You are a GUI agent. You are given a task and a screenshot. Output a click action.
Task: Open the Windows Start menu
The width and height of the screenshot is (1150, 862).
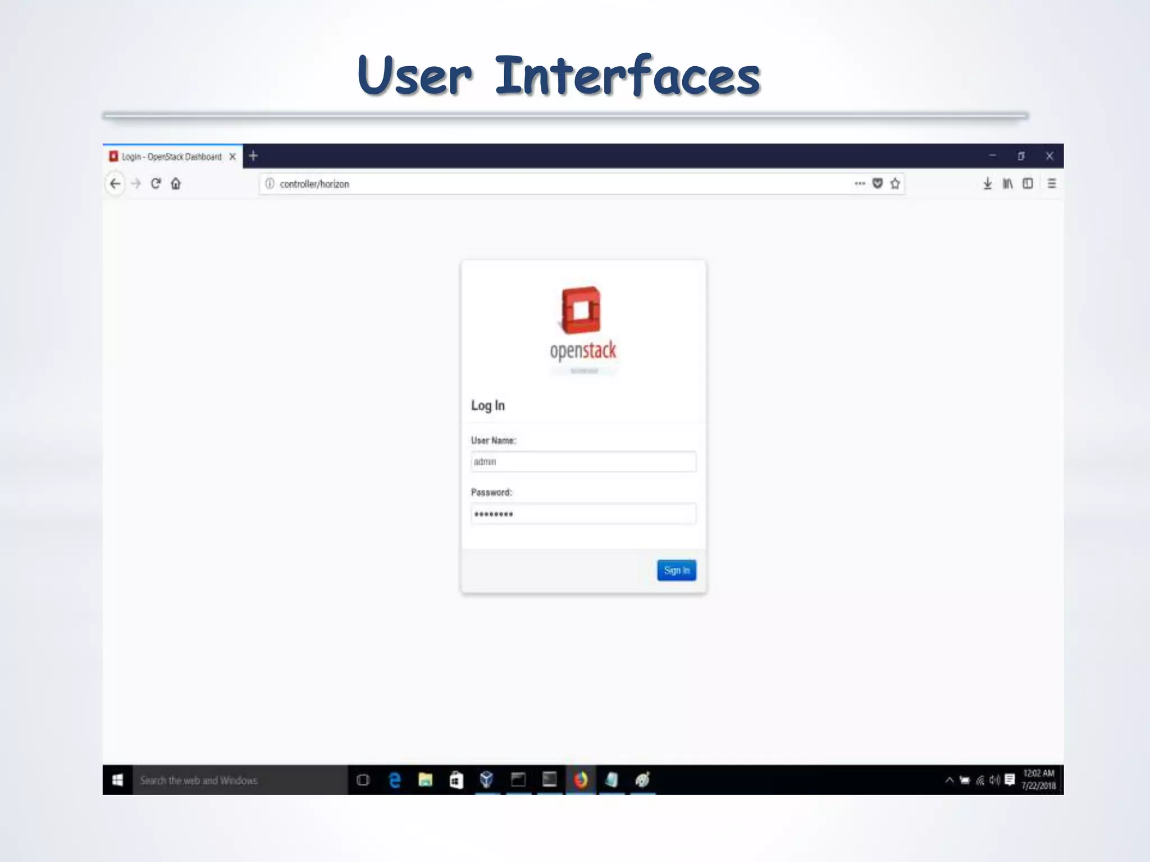[x=117, y=780]
